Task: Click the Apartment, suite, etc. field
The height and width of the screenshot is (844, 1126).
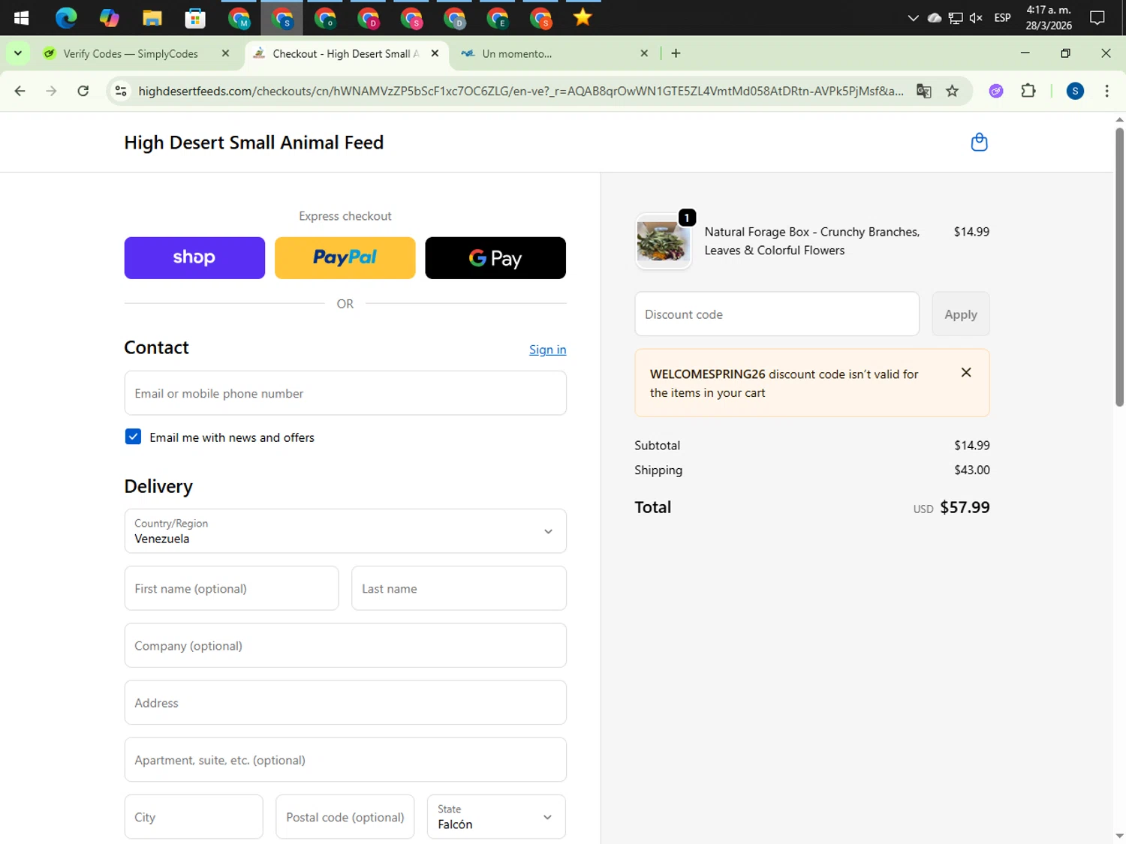Action: click(345, 760)
